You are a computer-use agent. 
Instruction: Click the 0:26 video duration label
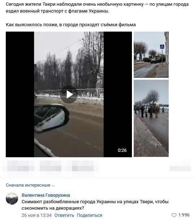pyautogui.click(x=122, y=150)
